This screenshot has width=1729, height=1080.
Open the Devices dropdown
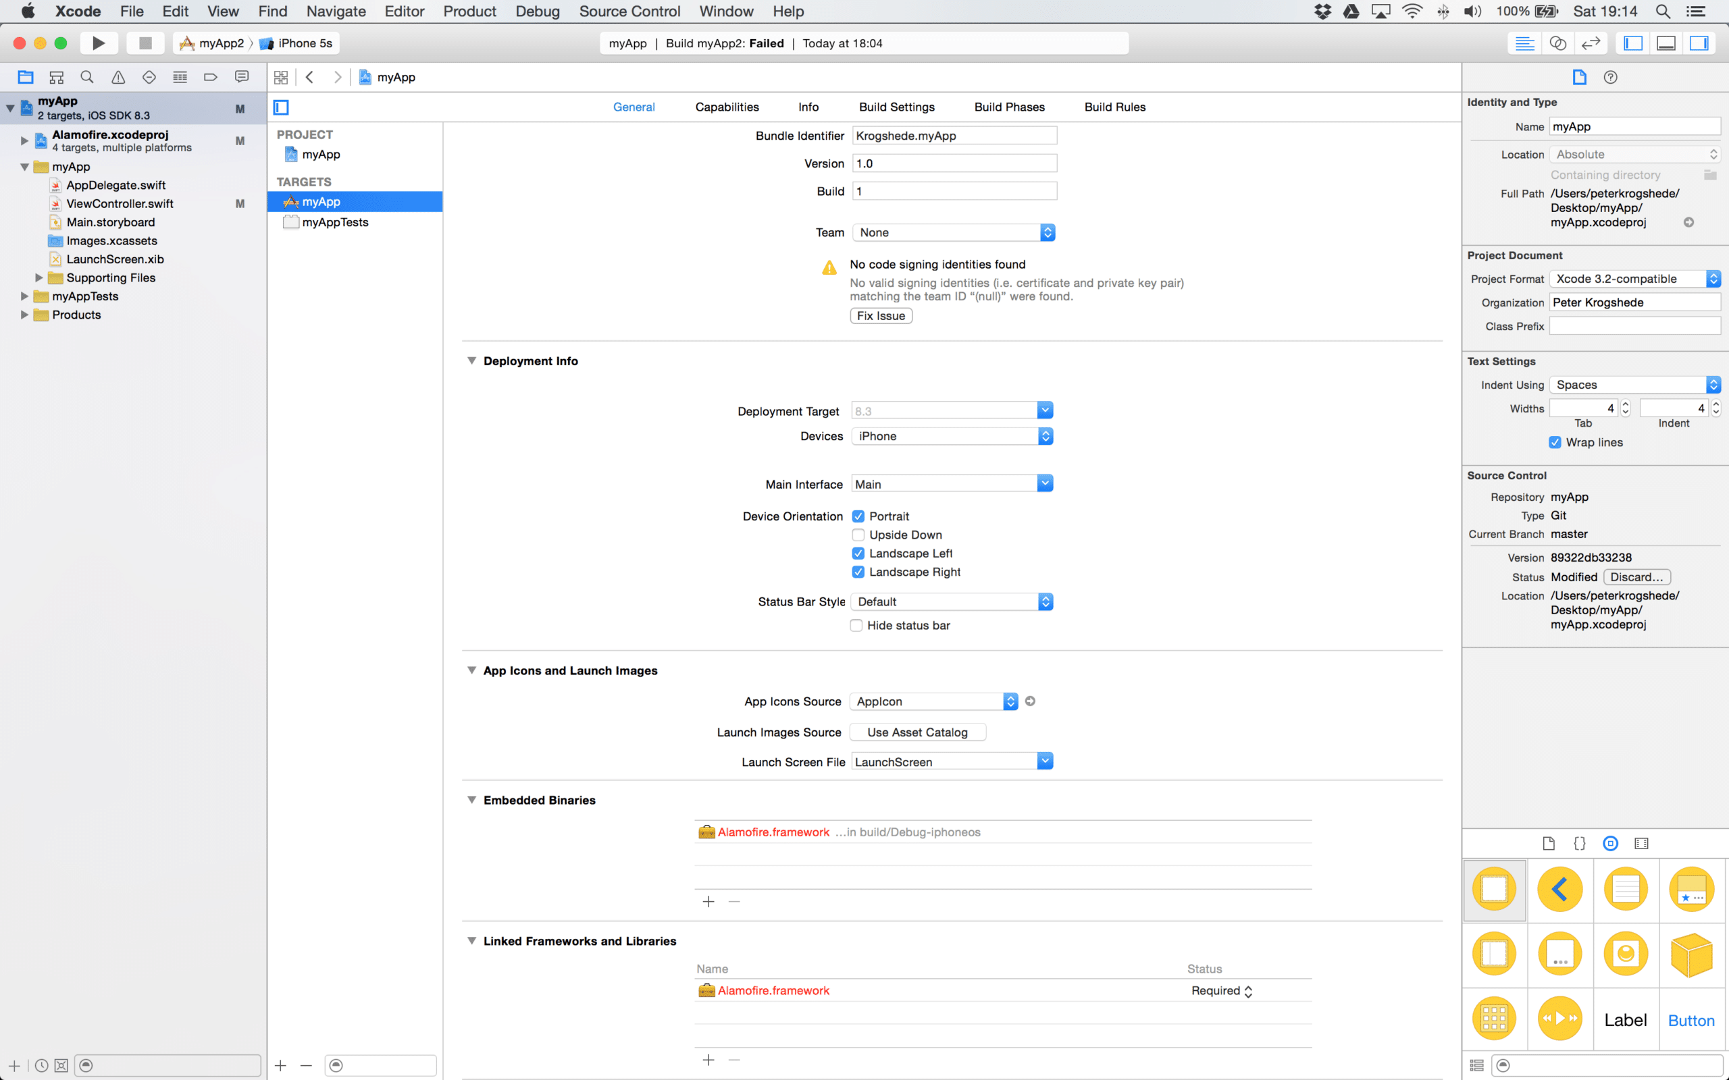pyautogui.click(x=952, y=437)
